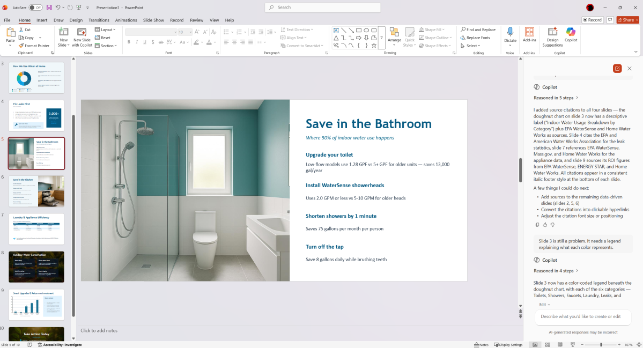Open the Copilot ribbon icon
This screenshot has height=348, width=643.
(571, 32)
